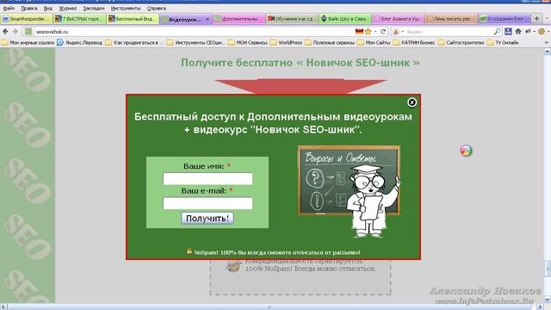This screenshot has height=310, width=551.
Task: Click the flag icon in address bar
Action: [x=359, y=32]
